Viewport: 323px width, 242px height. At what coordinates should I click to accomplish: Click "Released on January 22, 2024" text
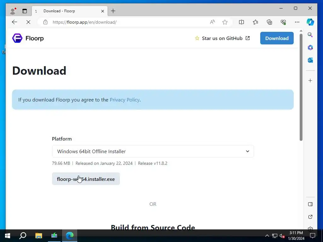point(104,163)
